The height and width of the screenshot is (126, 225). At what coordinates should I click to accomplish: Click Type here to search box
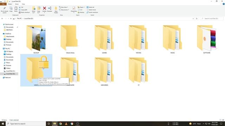[26, 124]
